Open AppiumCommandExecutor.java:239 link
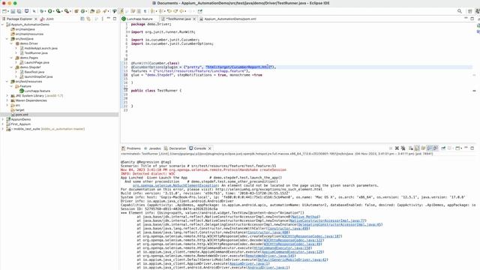 (x=292, y=252)
